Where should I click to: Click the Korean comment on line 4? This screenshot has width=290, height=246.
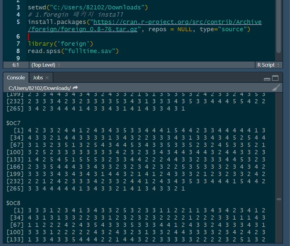coord(76,15)
